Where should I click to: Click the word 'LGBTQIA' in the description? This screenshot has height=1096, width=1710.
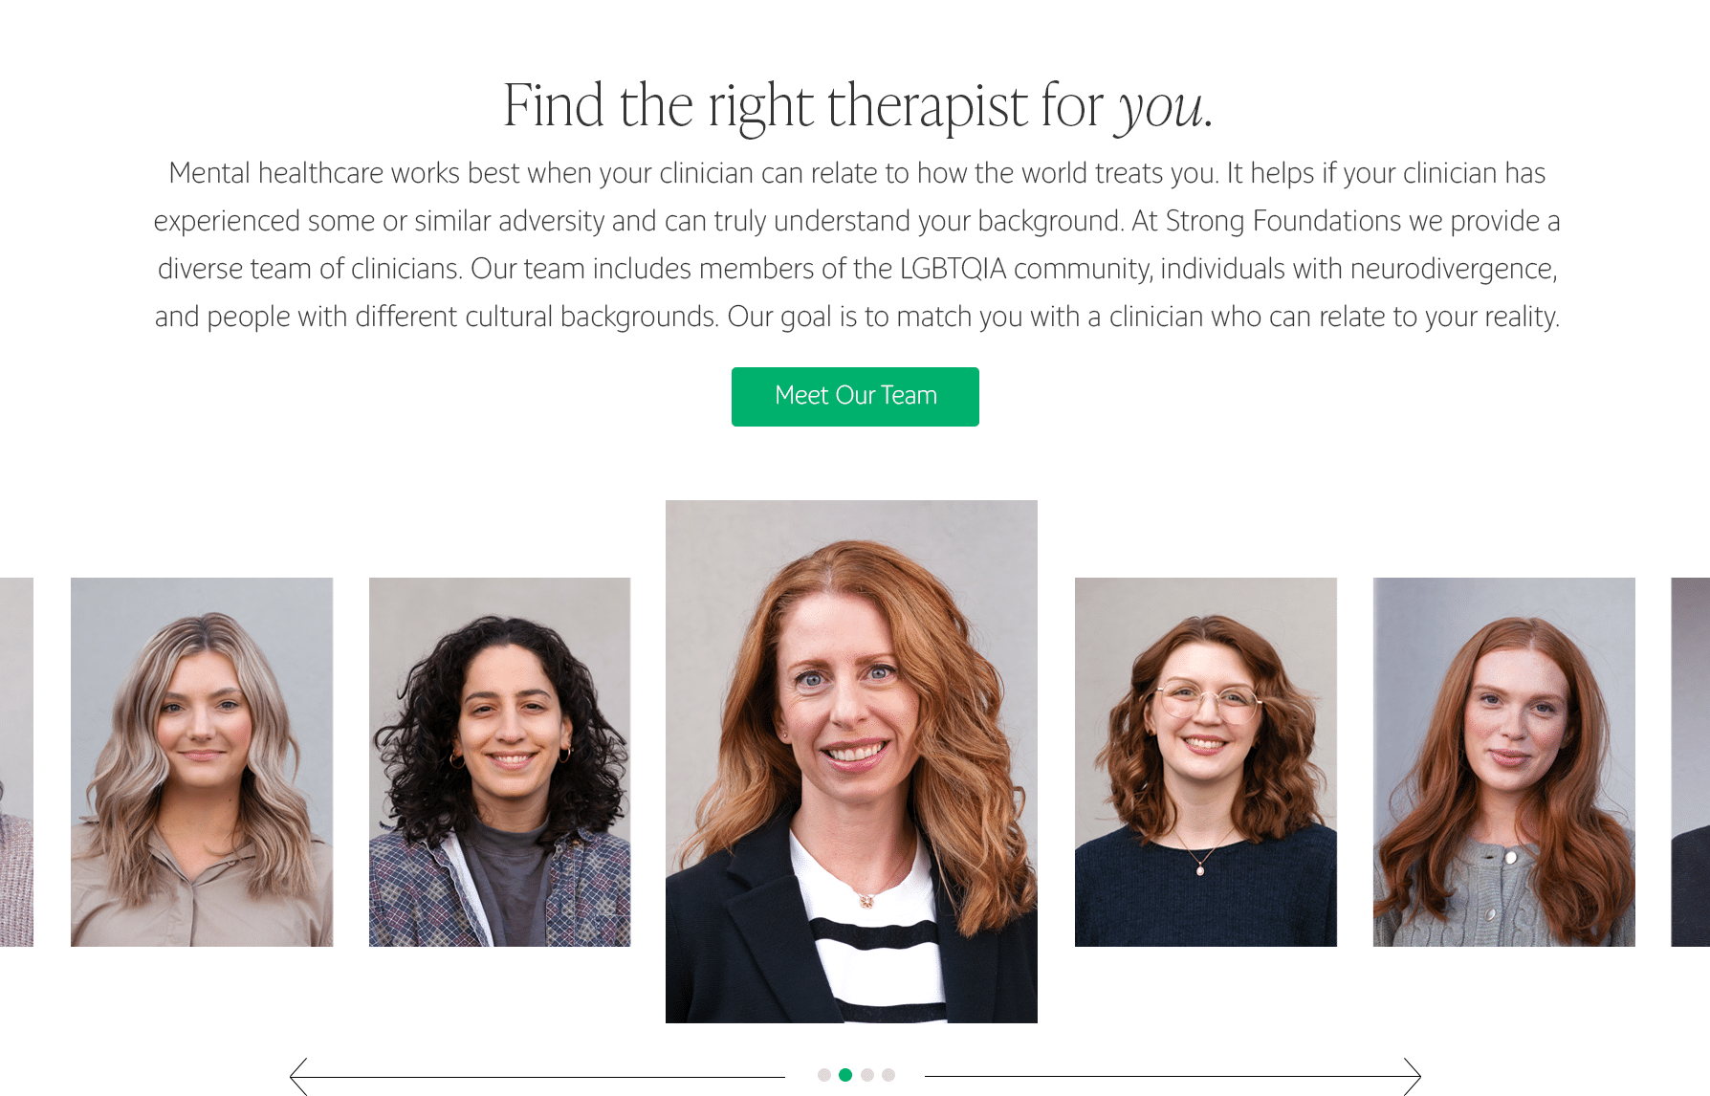pyautogui.click(x=953, y=269)
